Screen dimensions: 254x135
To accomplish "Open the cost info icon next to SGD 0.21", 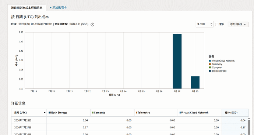I will click(x=92, y=24).
